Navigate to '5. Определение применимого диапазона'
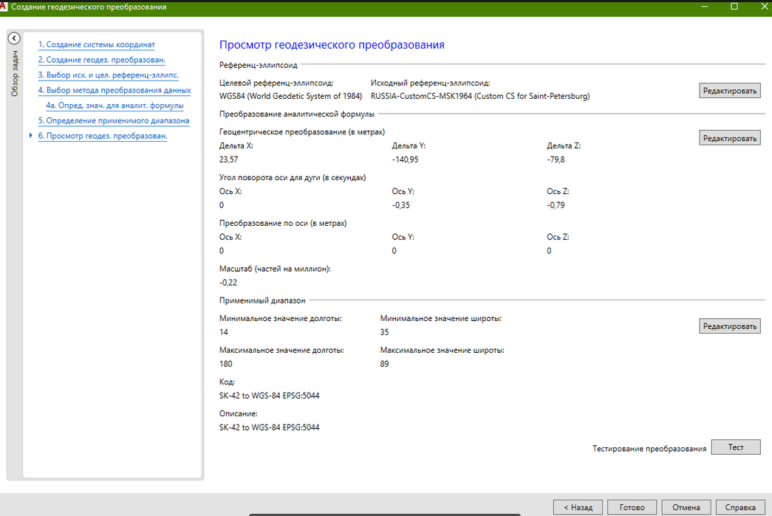 (x=113, y=120)
